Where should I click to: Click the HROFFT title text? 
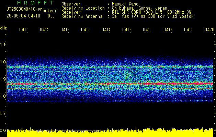[x=35, y=3]
